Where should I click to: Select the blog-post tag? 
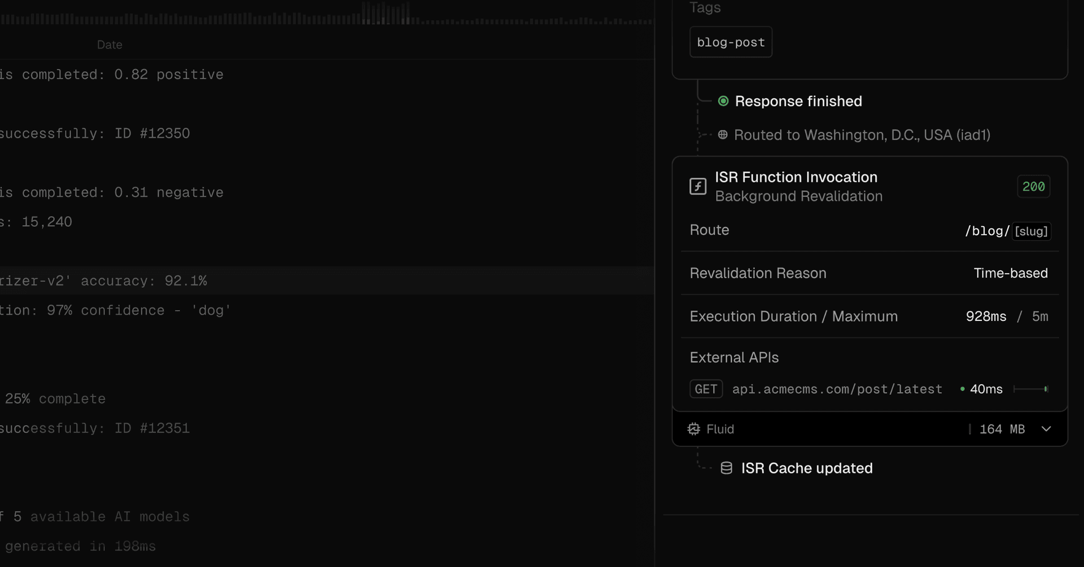coord(731,42)
